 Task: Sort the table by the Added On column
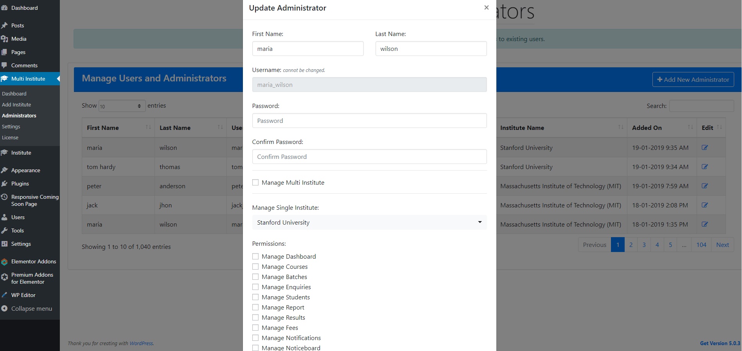[x=662, y=128]
